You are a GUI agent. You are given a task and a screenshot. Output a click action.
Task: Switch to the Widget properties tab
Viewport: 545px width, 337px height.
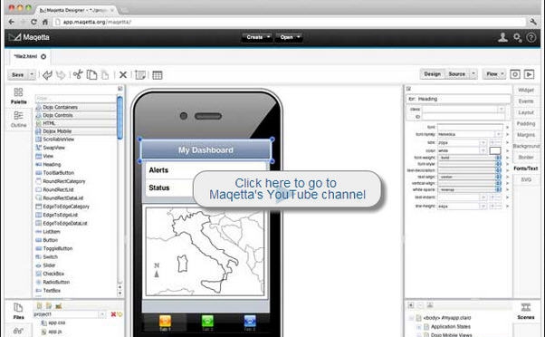coord(525,90)
